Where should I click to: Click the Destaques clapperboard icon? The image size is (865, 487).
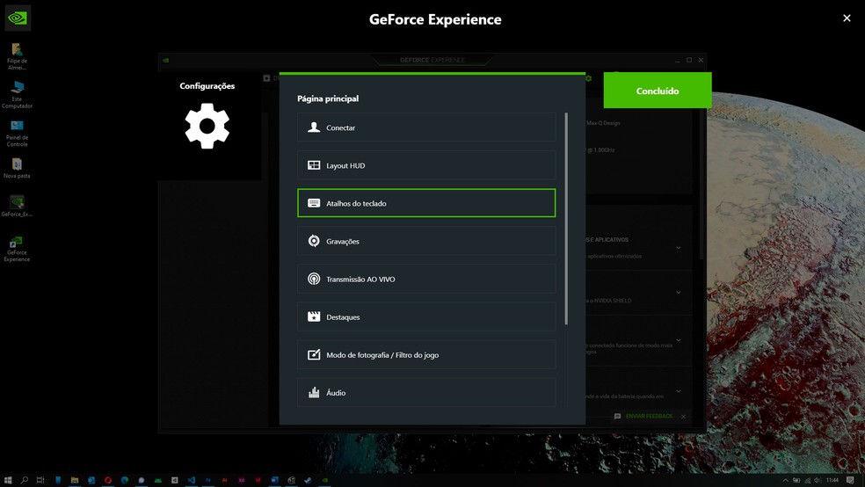[x=314, y=316]
